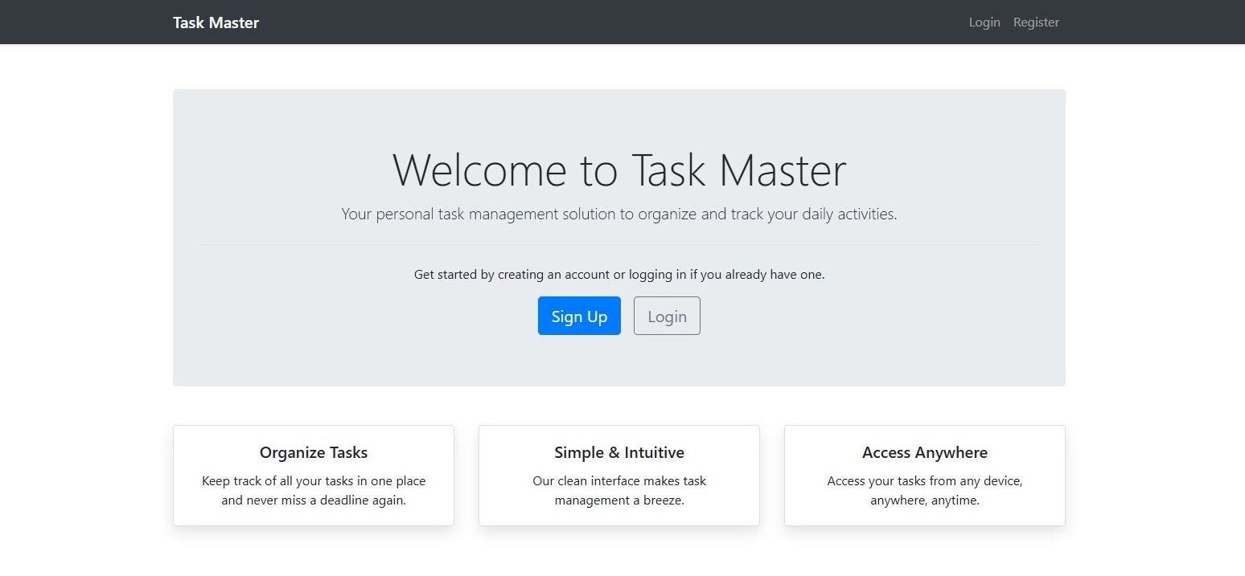Click white gap between navbar and hero panel
The width and height of the screenshot is (1245, 576).
618,67
